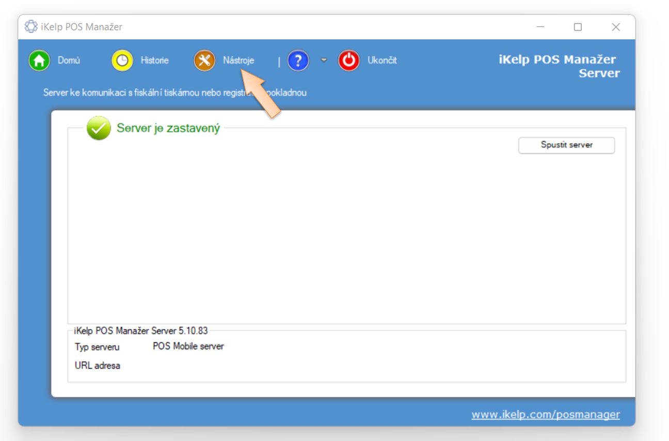Screen dimensions: 669x441
Task: Open the Historie text label in toolbar
Action: point(154,60)
